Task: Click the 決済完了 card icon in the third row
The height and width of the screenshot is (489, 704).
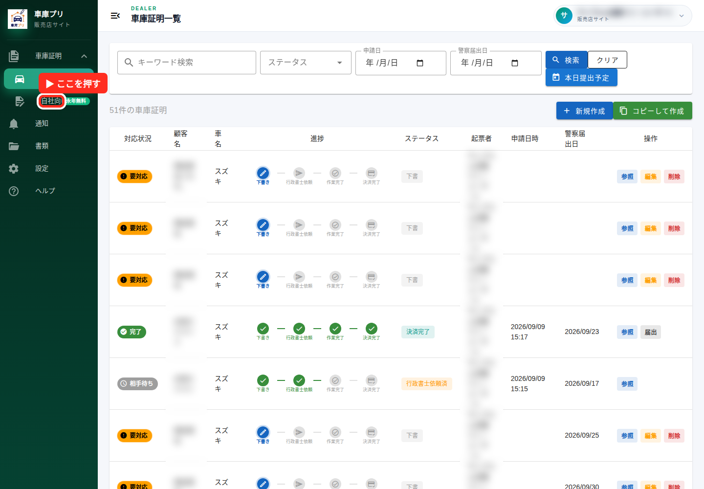Action: pos(372,277)
